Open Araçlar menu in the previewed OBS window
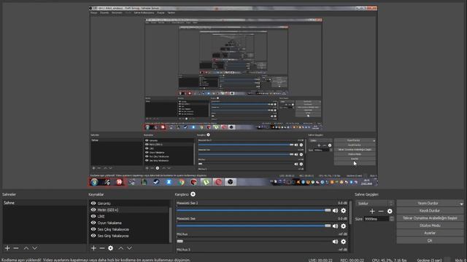The height and width of the screenshot is (262, 467). coord(161,13)
